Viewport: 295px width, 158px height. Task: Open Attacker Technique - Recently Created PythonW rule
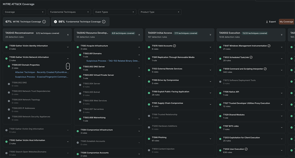coord(42,72)
